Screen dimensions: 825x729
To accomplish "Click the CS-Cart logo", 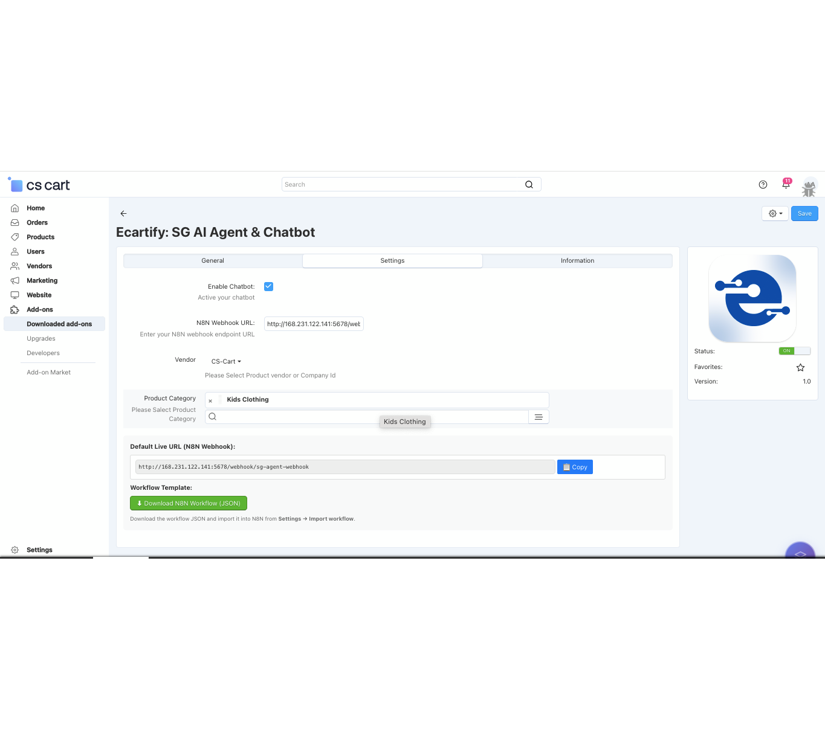I will coord(40,185).
